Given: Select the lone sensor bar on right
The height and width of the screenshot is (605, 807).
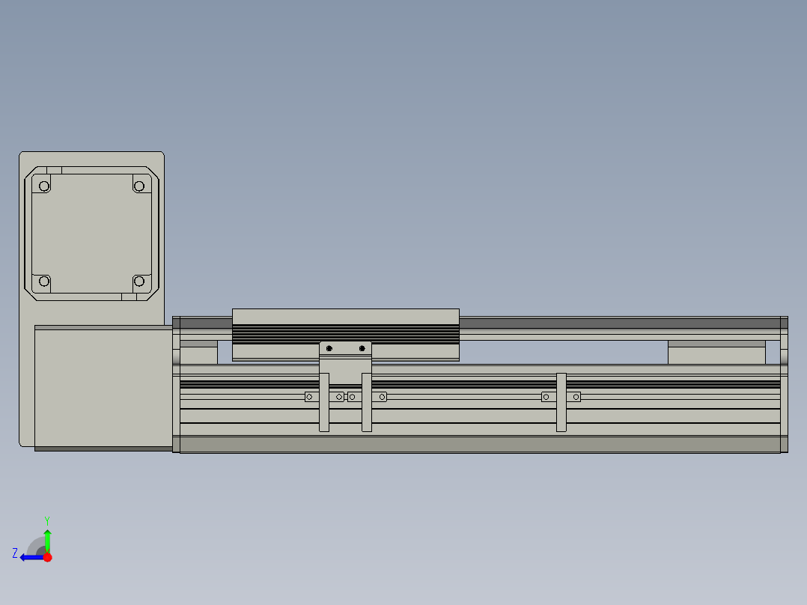Looking at the screenshot, I should pyautogui.click(x=561, y=402).
